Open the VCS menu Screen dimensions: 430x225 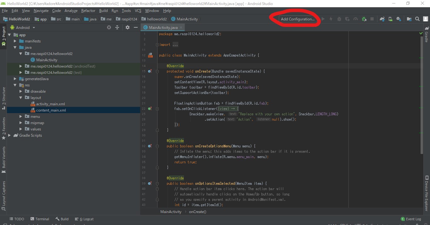pos(138,11)
